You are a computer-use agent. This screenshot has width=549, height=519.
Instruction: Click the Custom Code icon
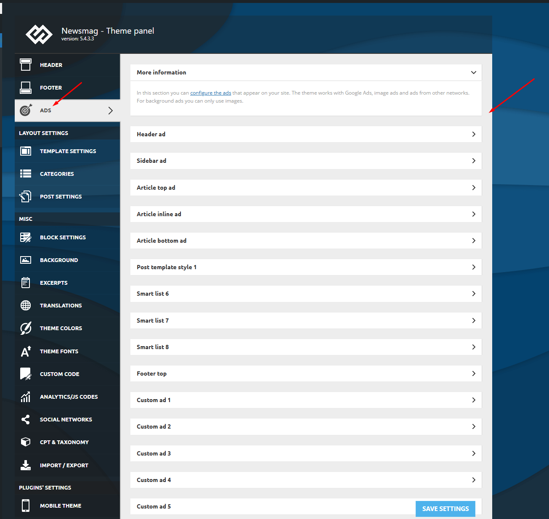tap(26, 374)
